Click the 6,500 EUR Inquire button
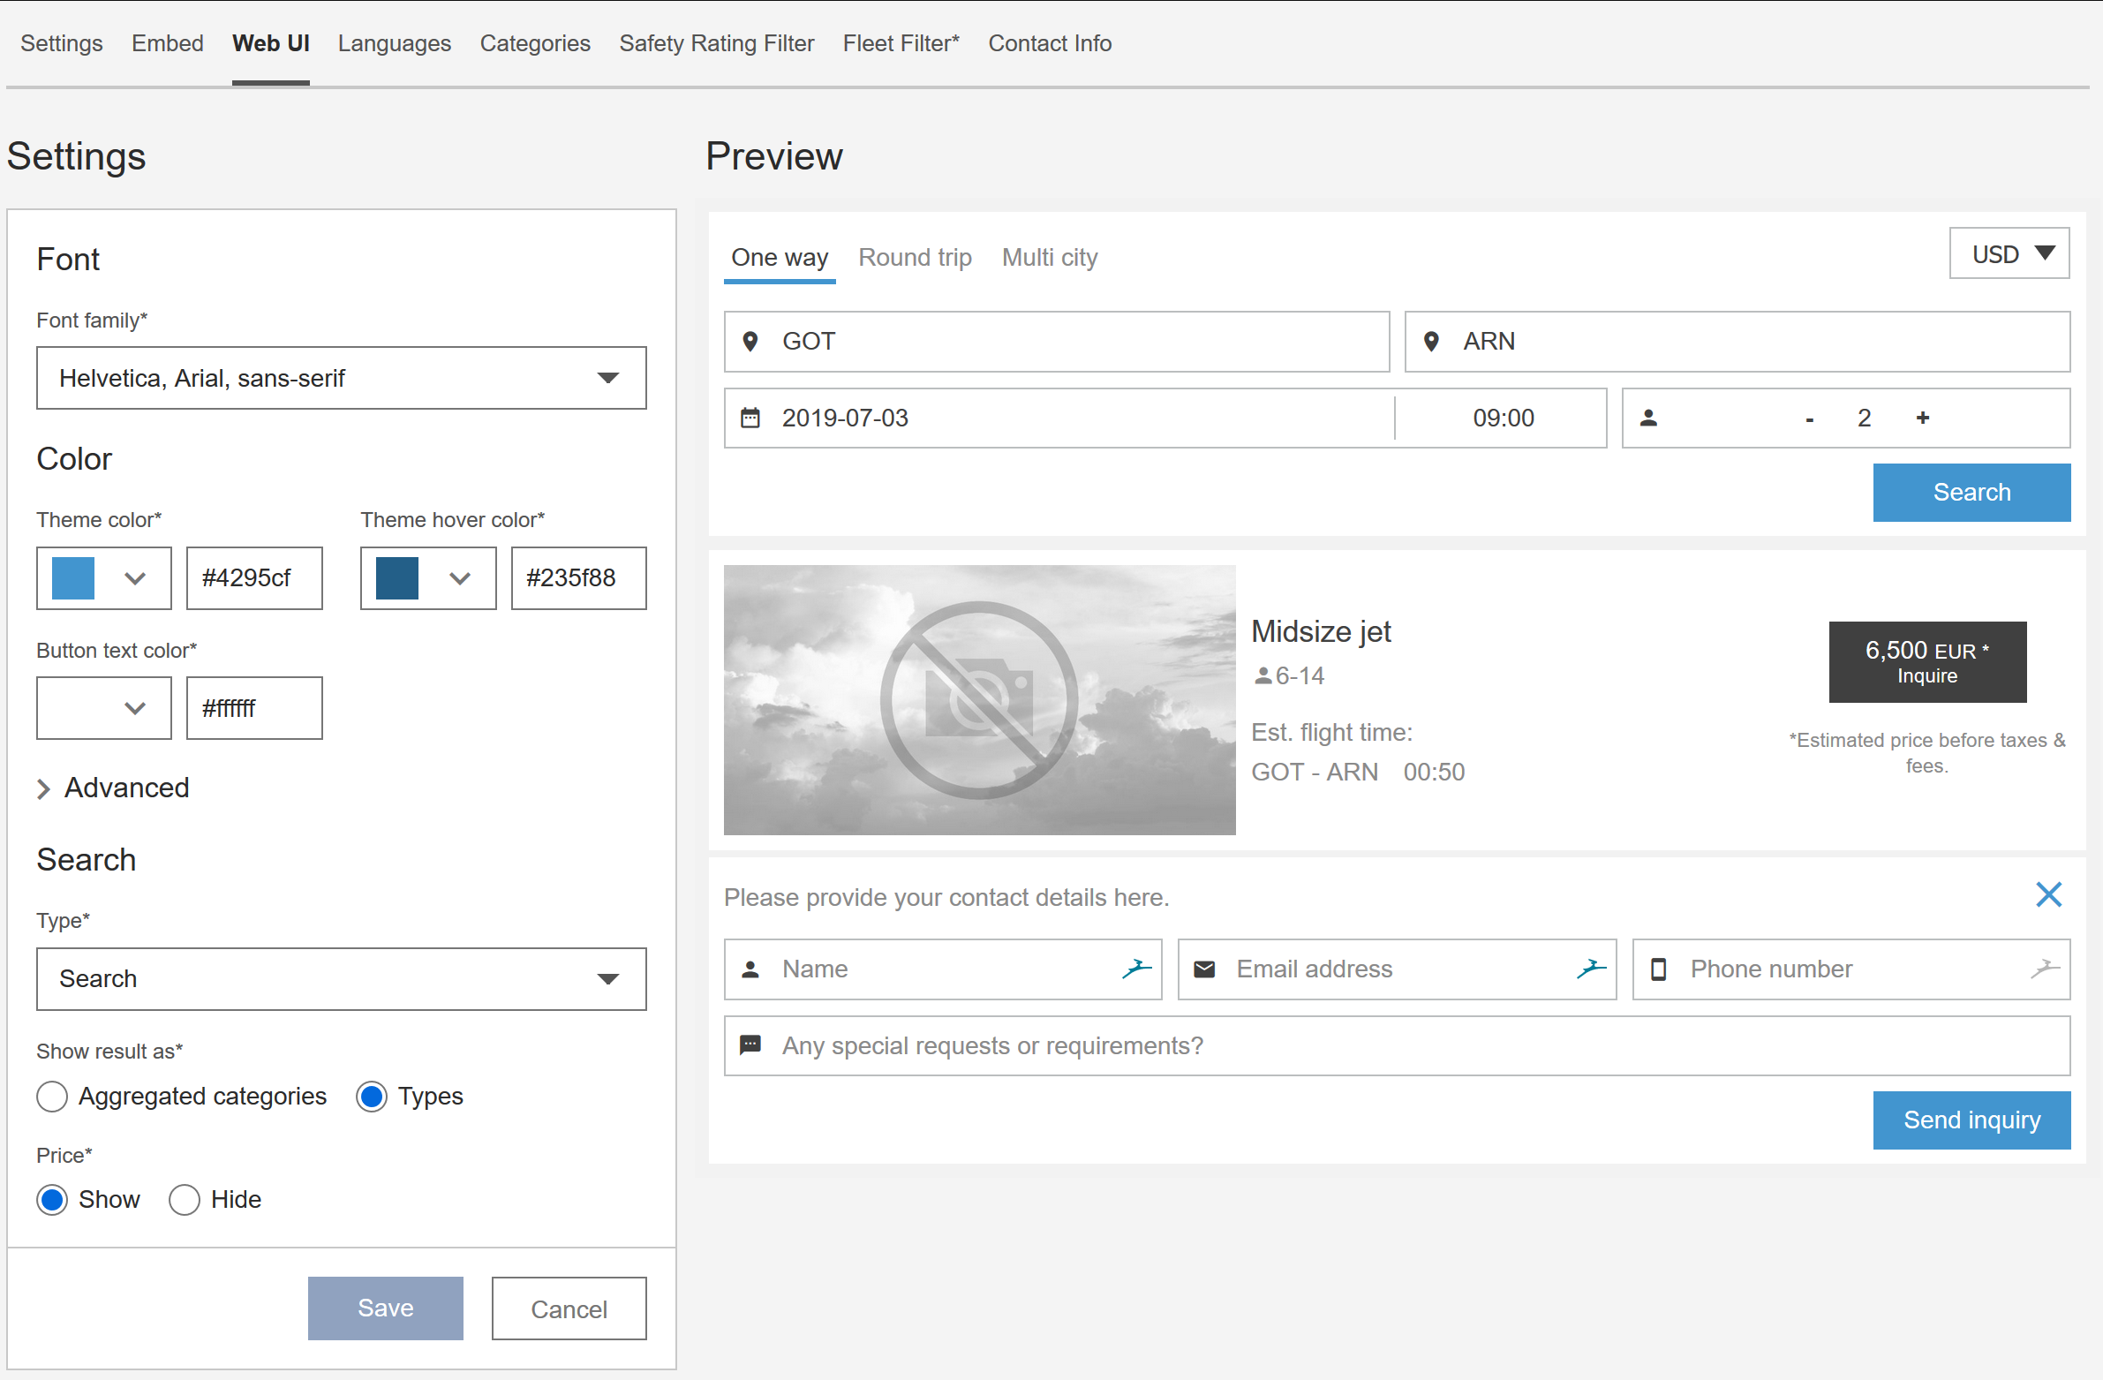This screenshot has height=1380, width=2103. [1927, 662]
